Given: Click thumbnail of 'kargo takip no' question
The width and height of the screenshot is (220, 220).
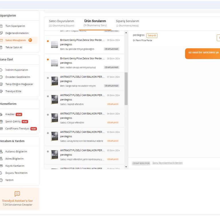Looking at the screenshot, I should 54,81.
